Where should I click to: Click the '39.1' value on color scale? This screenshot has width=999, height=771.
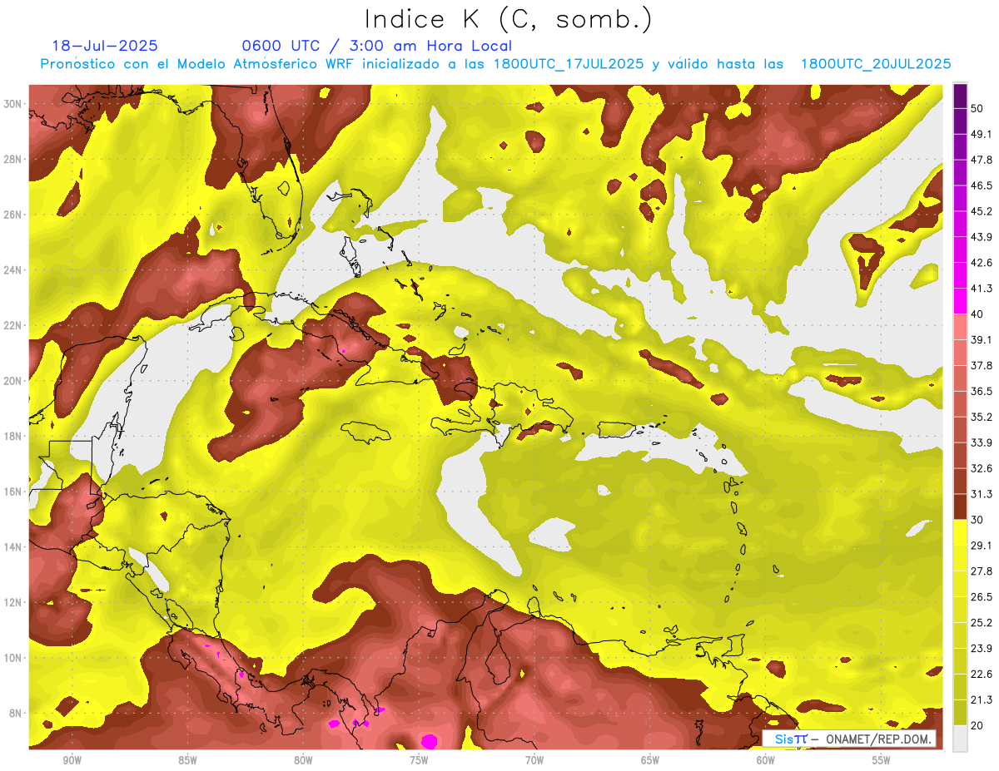pos(982,339)
